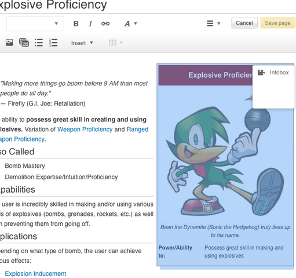Follow the Weapon Proficiency link

85,129
